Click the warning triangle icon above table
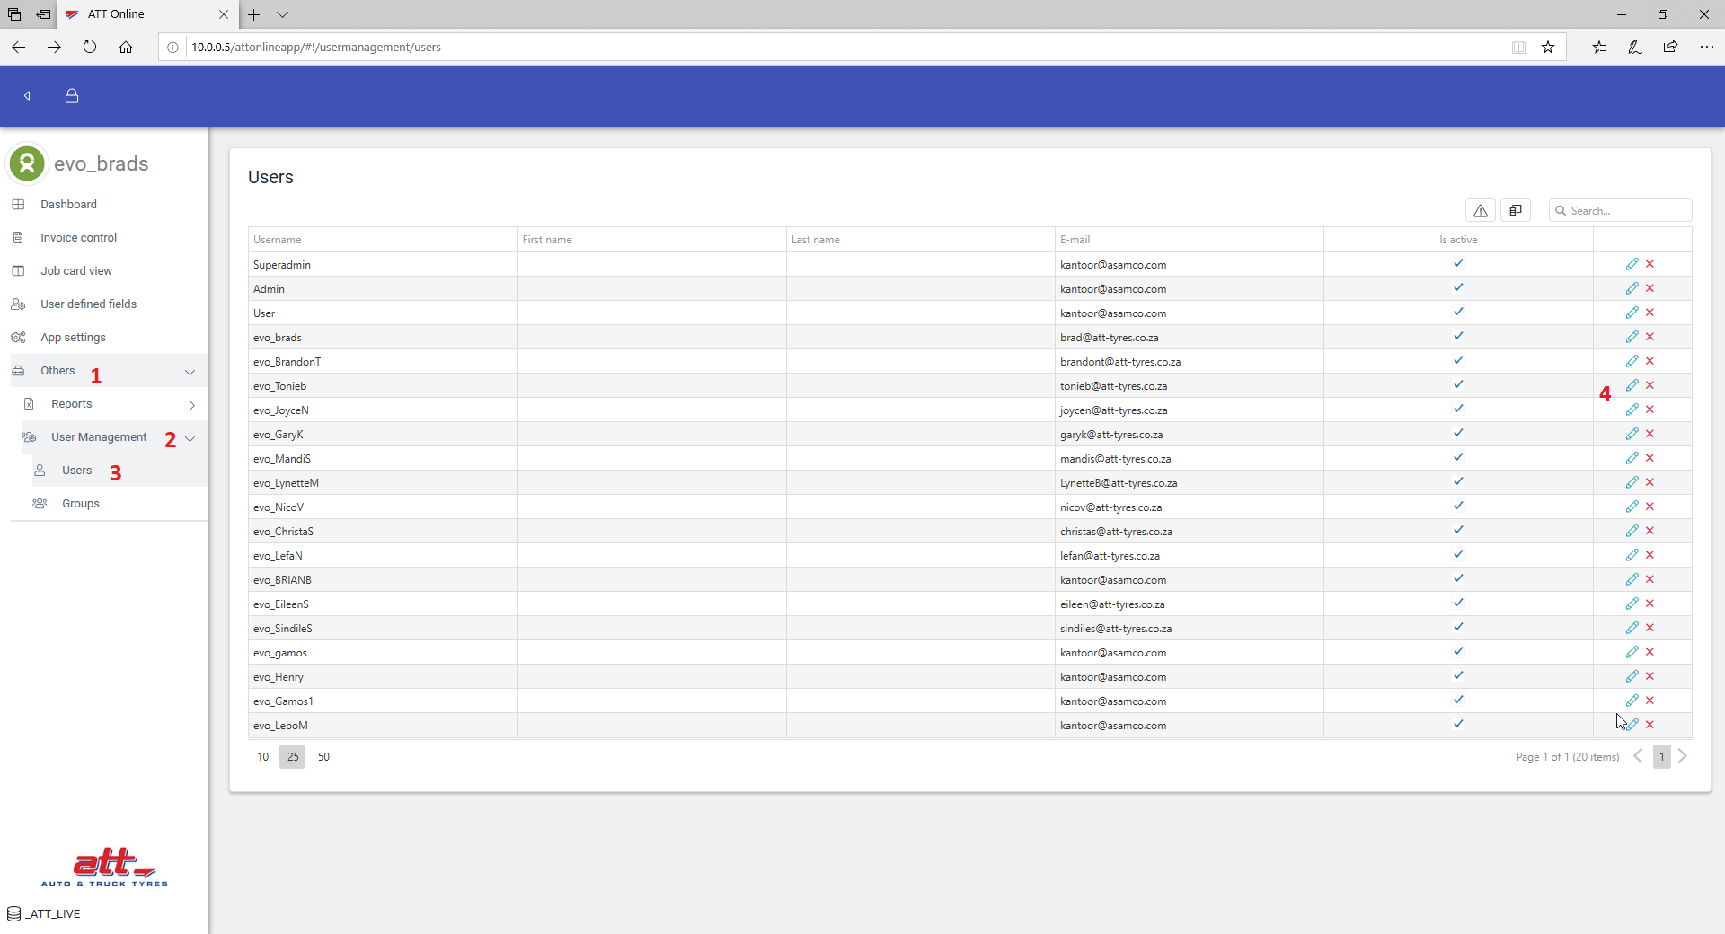 [x=1481, y=210]
